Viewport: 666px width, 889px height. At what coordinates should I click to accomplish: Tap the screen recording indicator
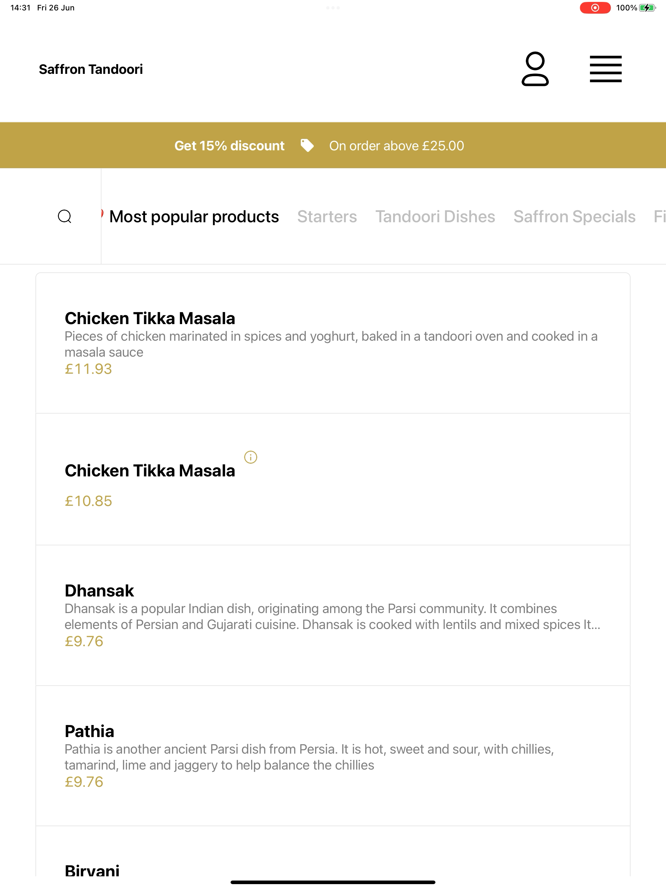tap(595, 7)
